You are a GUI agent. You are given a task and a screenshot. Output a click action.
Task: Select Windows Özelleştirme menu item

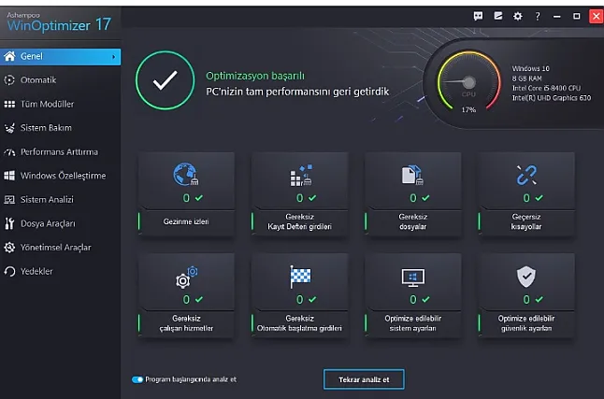pyautogui.click(x=61, y=176)
